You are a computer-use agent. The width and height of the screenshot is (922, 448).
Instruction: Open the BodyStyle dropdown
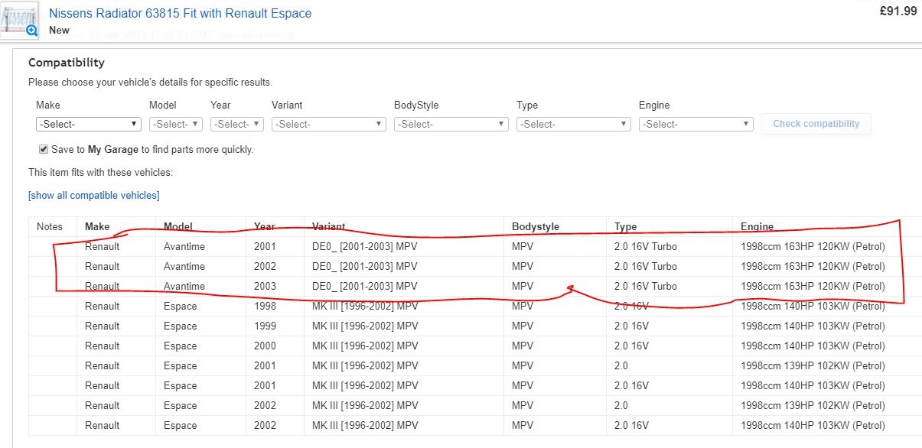coord(451,124)
